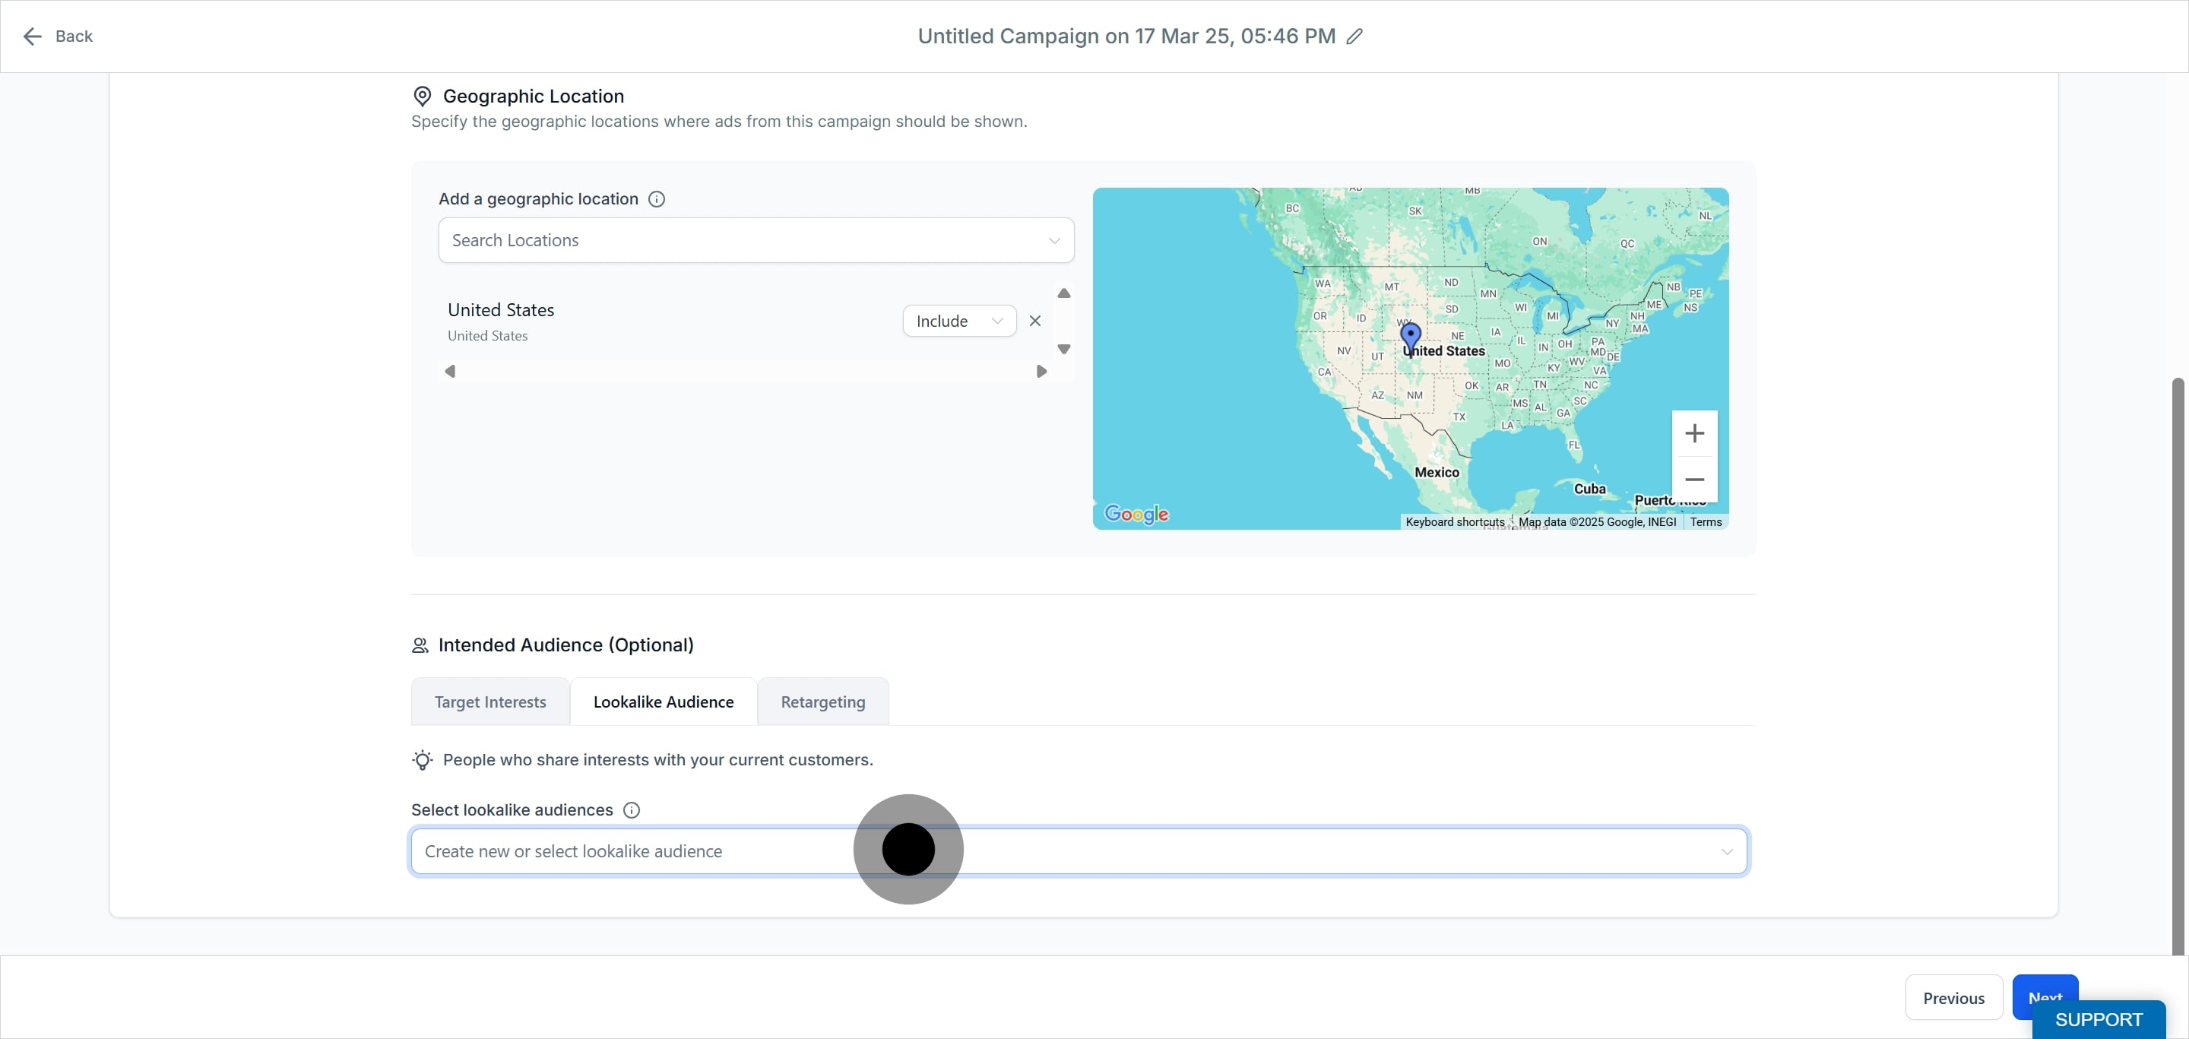Screen dimensions: 2189x1039
Task: Zoom out on the map
Action: pos(1694,479)
